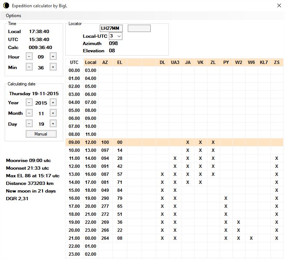Increase the Hour value with plus button
The width and height of the screenshot is (285, 259).
(53, 57)
